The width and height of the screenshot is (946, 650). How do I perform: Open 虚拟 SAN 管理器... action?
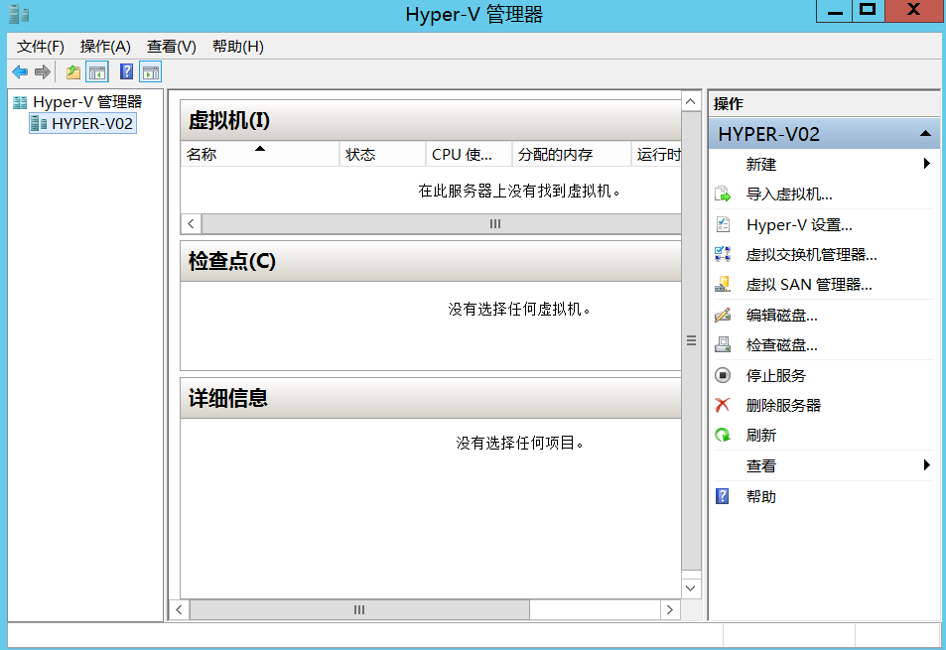click(x=809, y=285)
